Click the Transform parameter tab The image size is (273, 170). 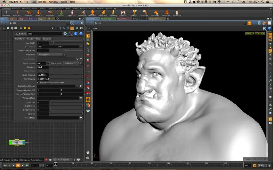coord(20,39)
